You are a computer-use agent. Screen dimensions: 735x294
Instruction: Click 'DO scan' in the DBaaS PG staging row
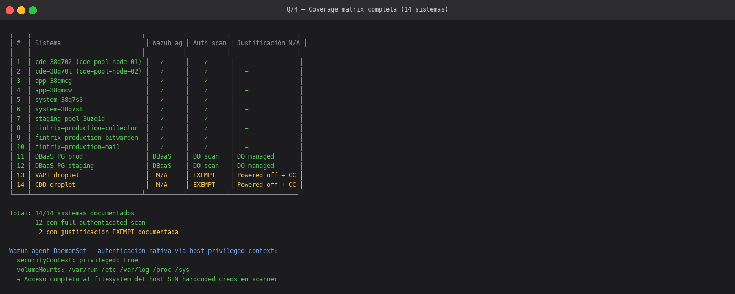pos(206,166)
